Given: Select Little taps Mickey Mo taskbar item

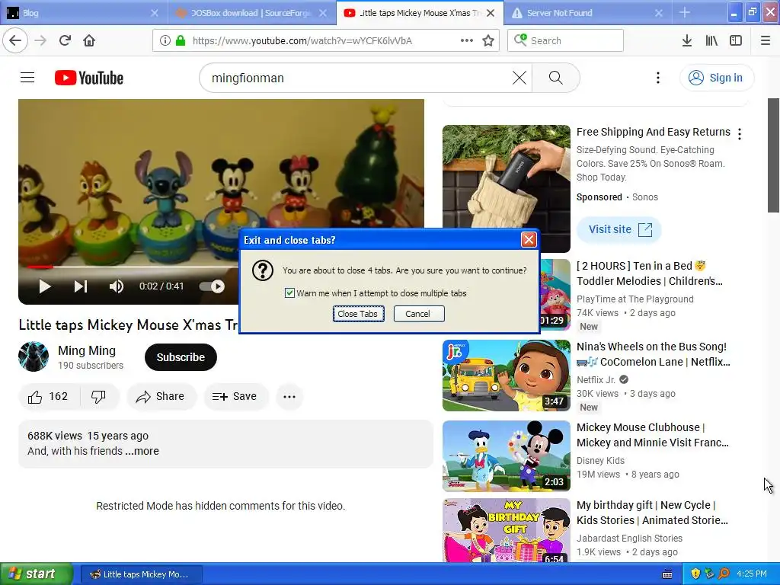Looking at the screenshot, I should [140, 574].
